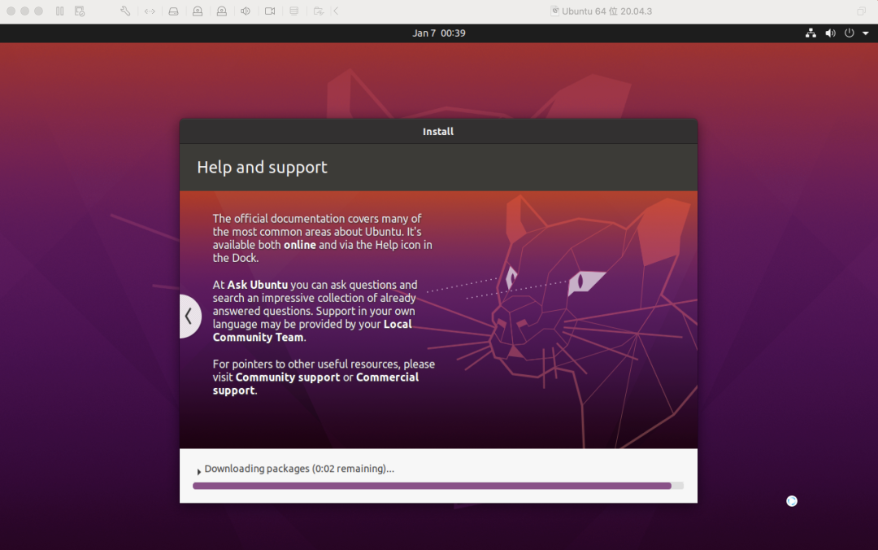Open the Community support link
This screenshot has height=550, width=878.
[287, 378]
